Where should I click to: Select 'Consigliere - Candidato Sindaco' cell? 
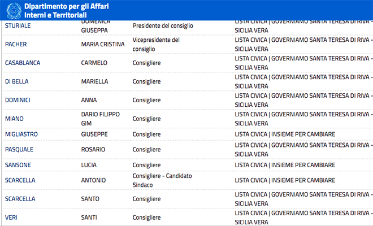[x=162, y=180]
